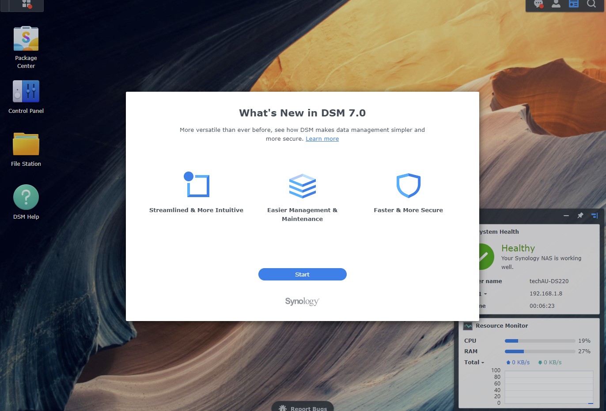Open the DSM Help desktop icon
606x411 pixels.
[26, 197]
